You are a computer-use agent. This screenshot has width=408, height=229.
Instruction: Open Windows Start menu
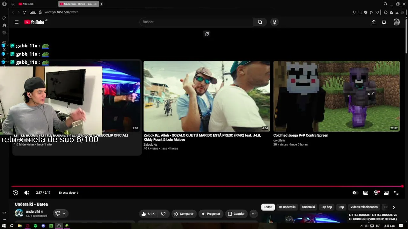click(x=4, y=226)
